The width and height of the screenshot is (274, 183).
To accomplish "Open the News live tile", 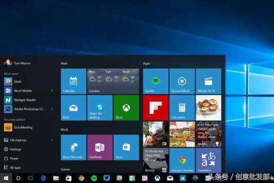I will 156,134.
